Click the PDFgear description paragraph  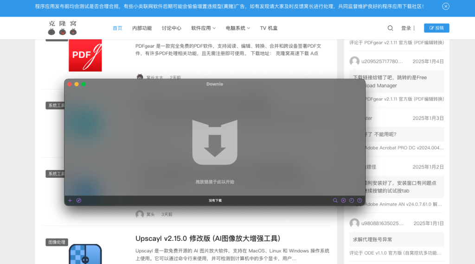(228, 50)
